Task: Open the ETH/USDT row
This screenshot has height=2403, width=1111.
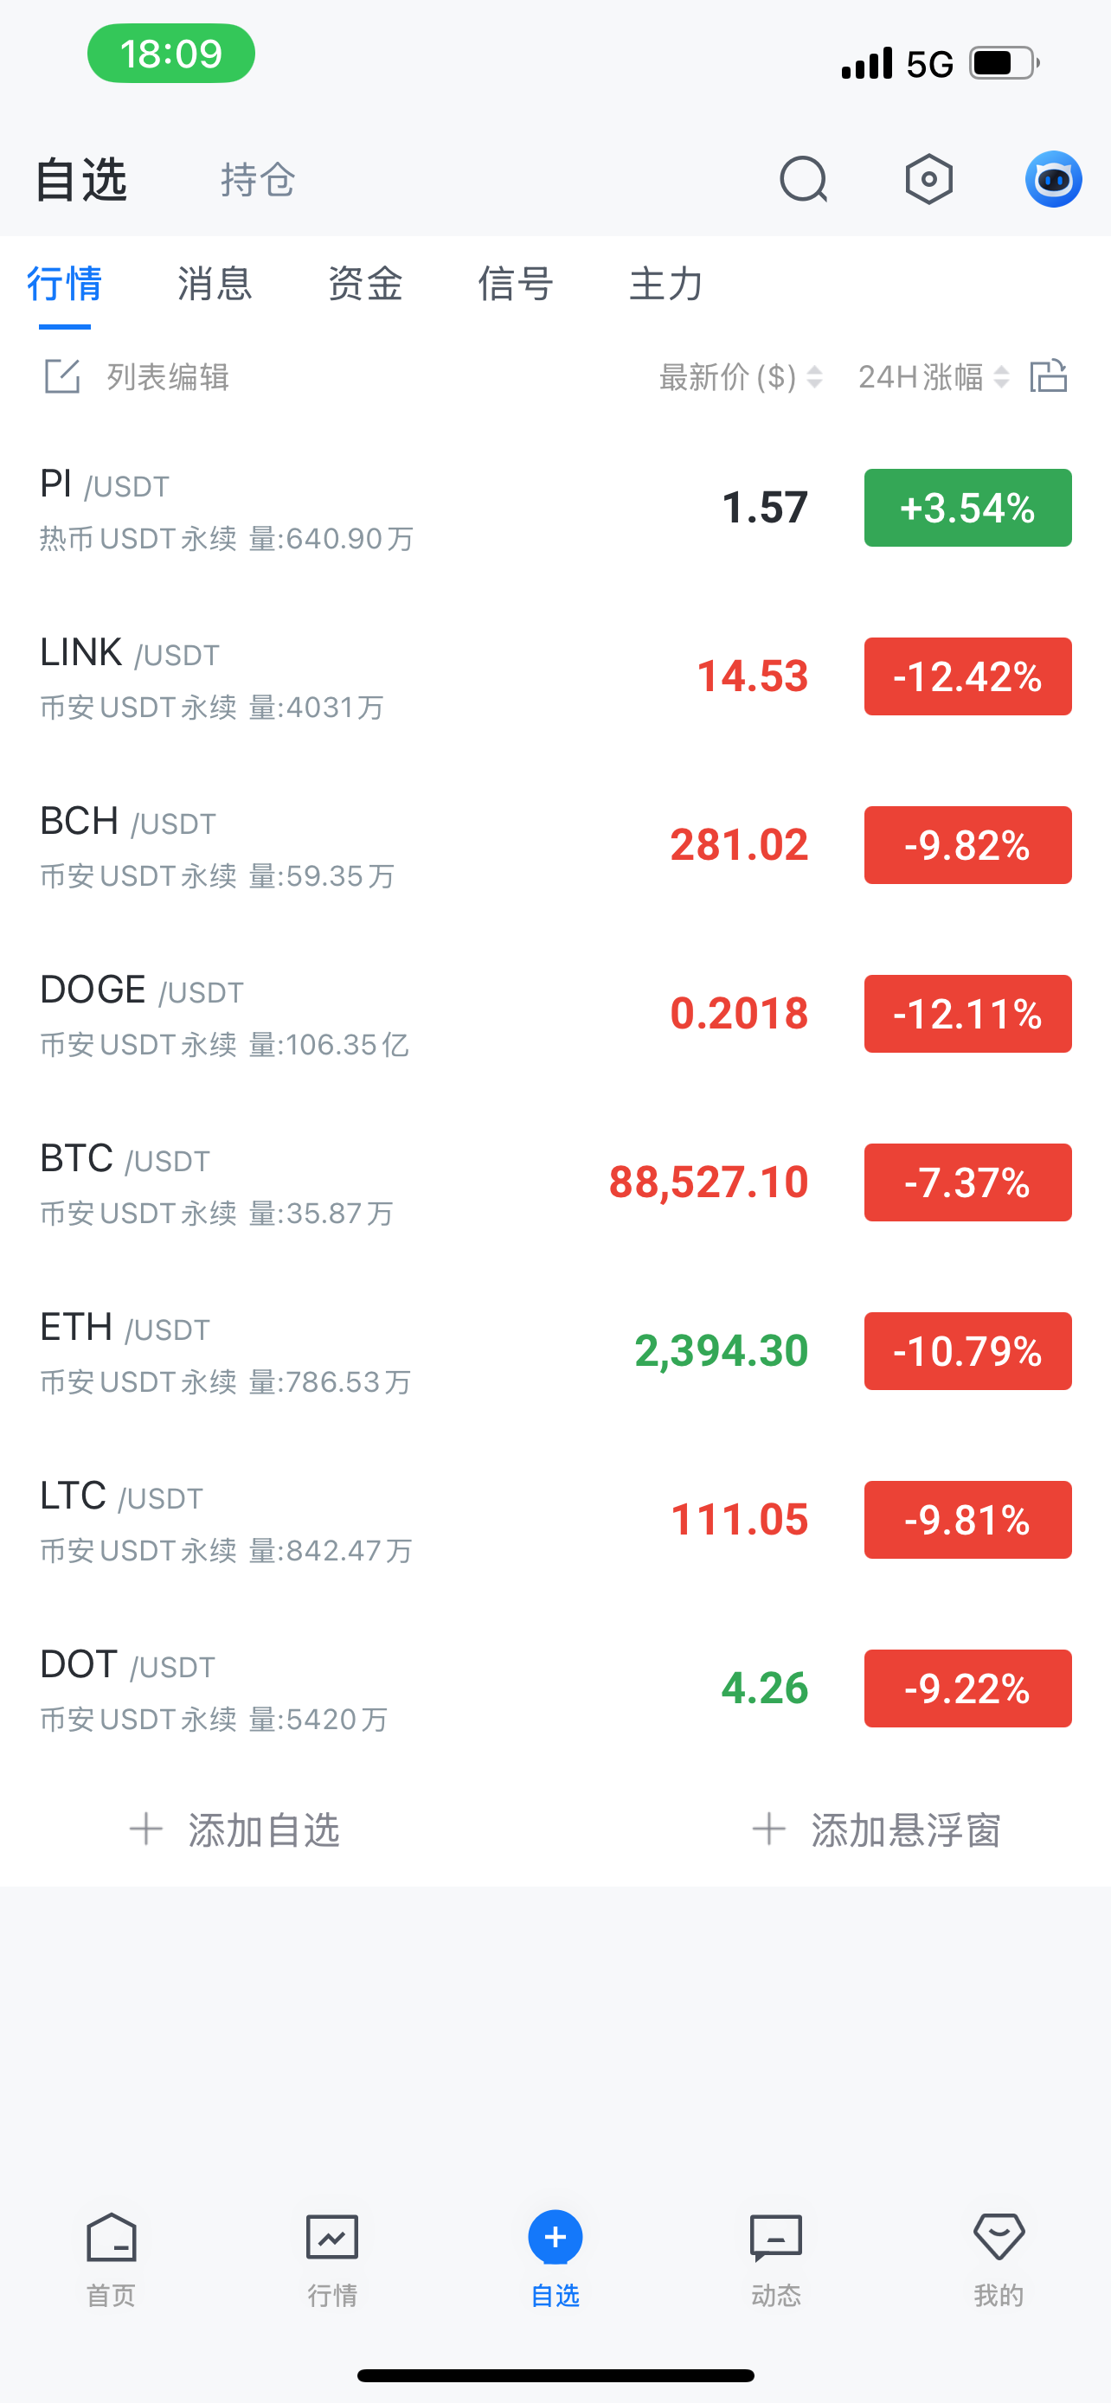Action: coord(373,1351)
